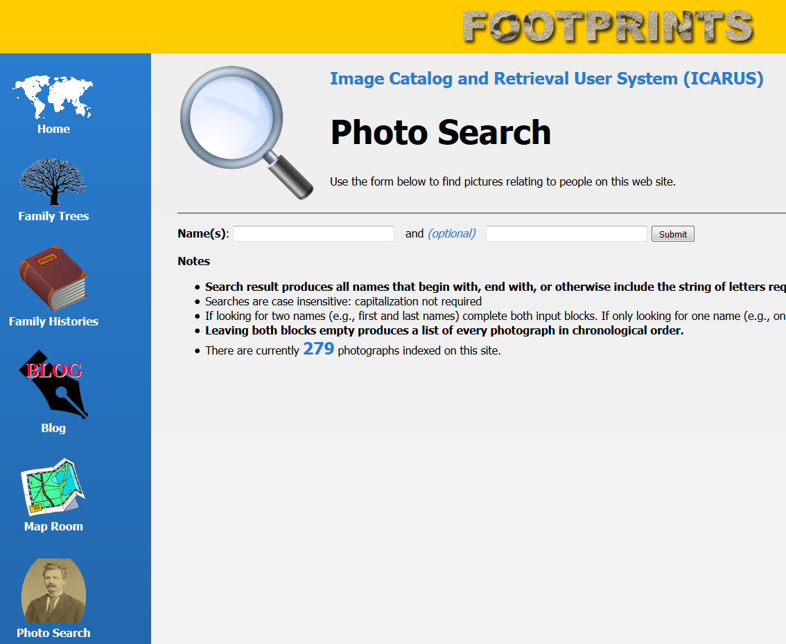The width and height of the screenshot is (786, 644).
Task: Click the 279 photographs count number
Action: (318, 348)
